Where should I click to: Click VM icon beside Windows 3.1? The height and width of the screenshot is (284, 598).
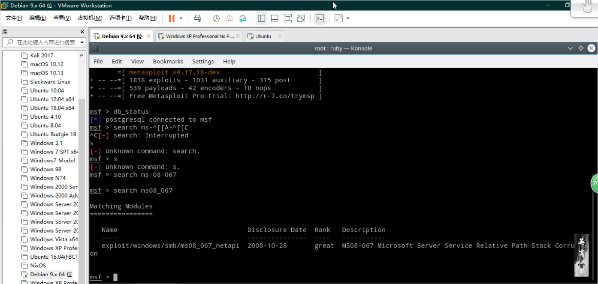coord(24,143)
